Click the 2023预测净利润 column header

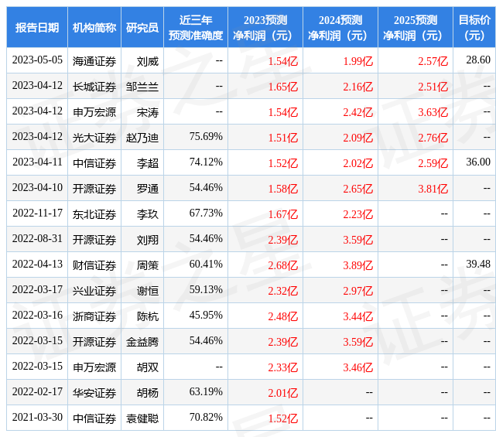[265, 28]
